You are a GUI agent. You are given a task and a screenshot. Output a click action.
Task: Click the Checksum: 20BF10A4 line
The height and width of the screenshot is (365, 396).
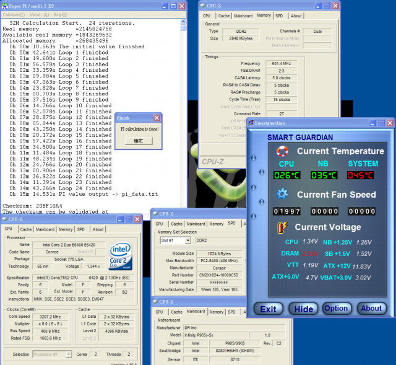point(32,206)
